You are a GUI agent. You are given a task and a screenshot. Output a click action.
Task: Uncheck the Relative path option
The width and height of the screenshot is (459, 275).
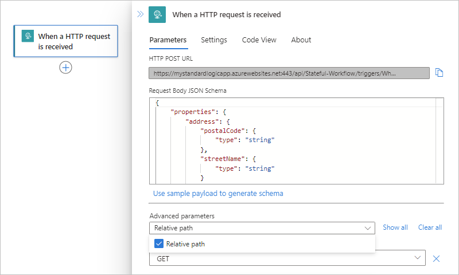click(x=160, y=243)
